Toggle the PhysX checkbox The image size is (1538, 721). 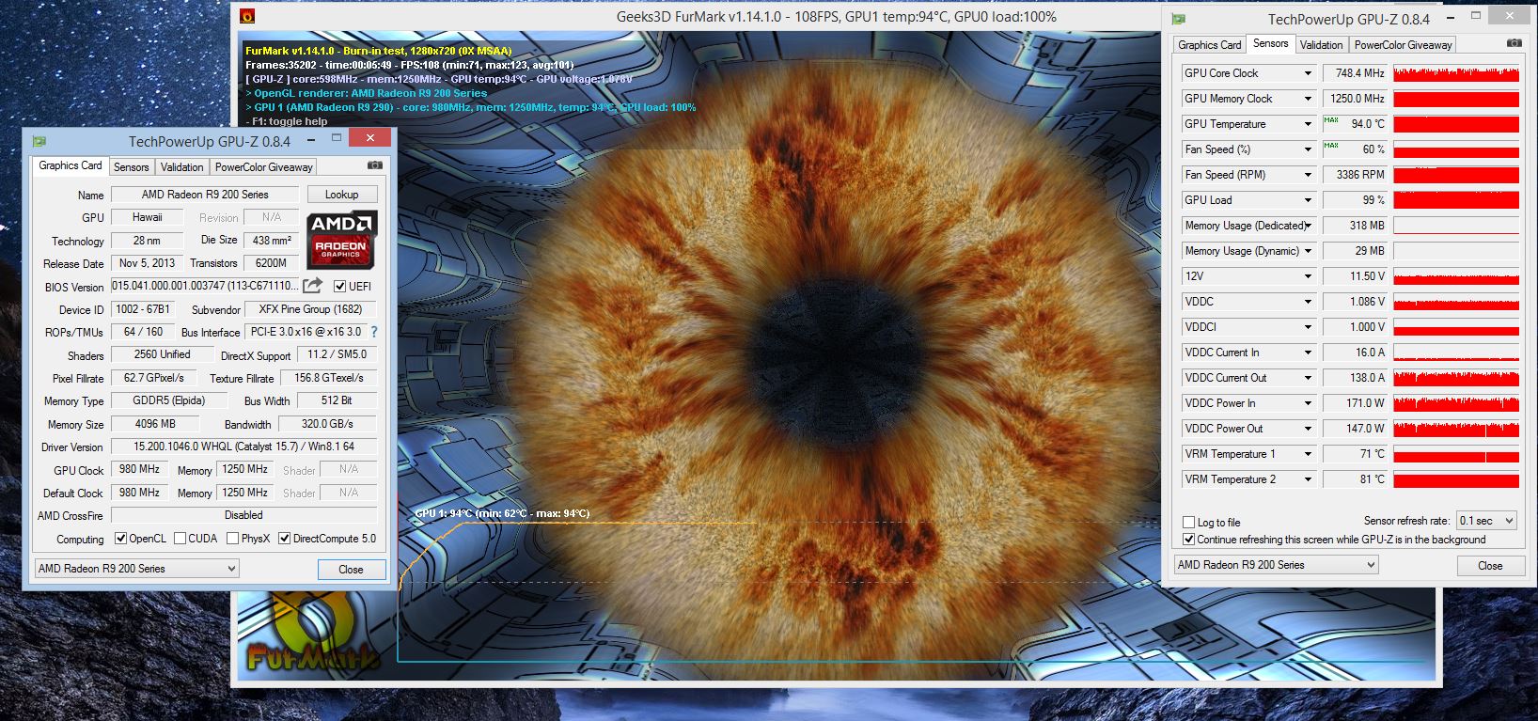(x=232, y=539)
